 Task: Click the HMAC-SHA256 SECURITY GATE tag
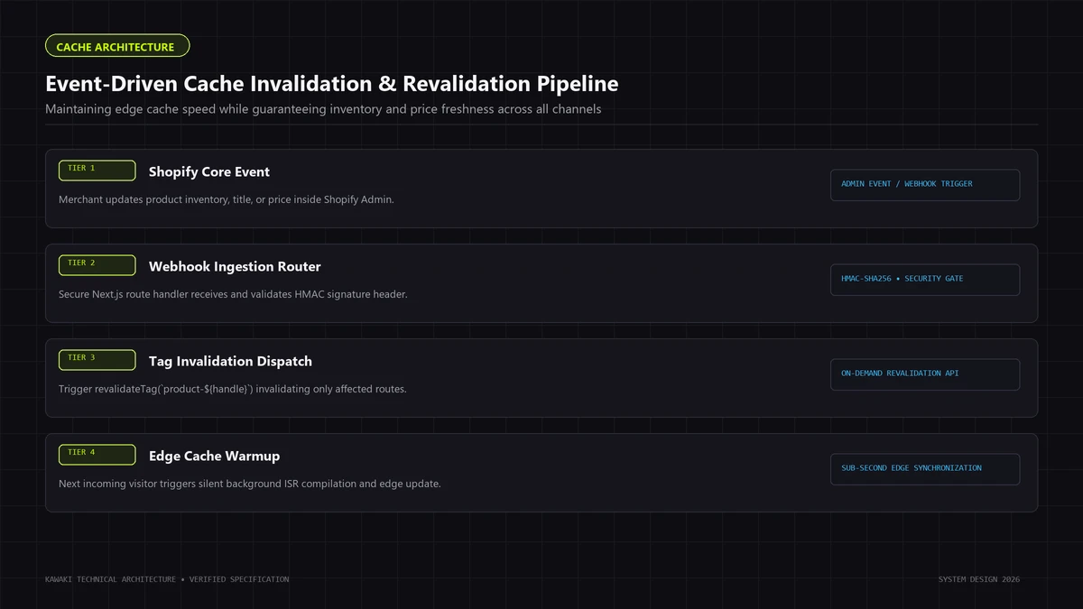[925, 280]
